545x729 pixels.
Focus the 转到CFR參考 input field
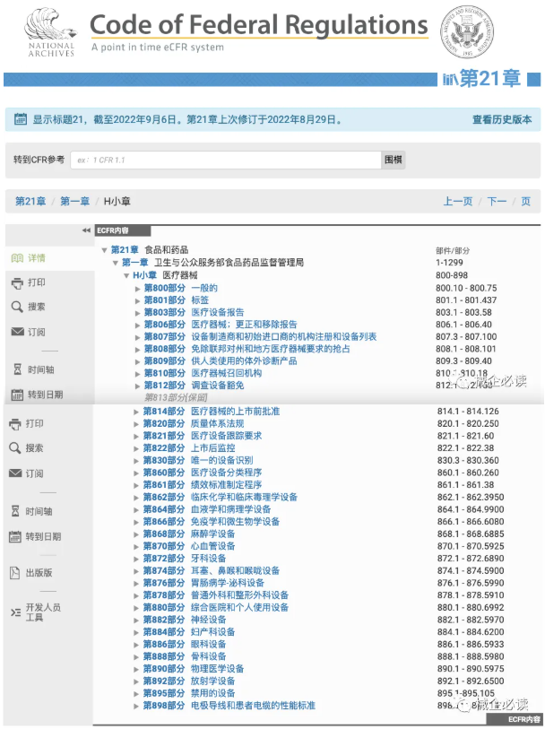click(225, 160)
